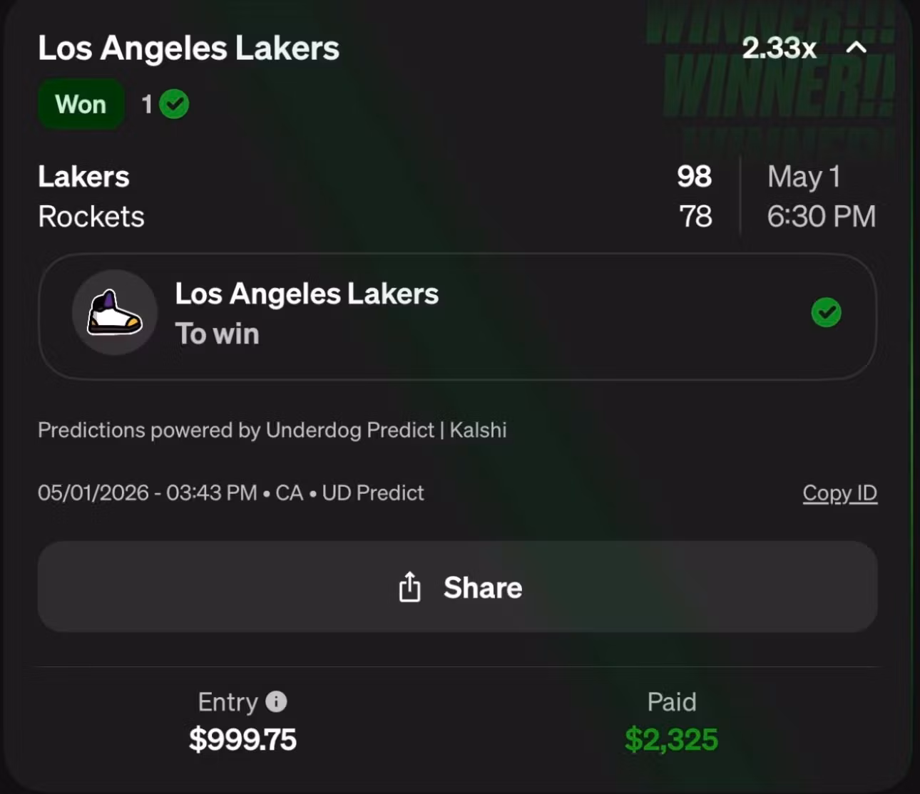Click the $2,325 paid amount
Viewport: 920px width, 794px height.
[671, 739]
